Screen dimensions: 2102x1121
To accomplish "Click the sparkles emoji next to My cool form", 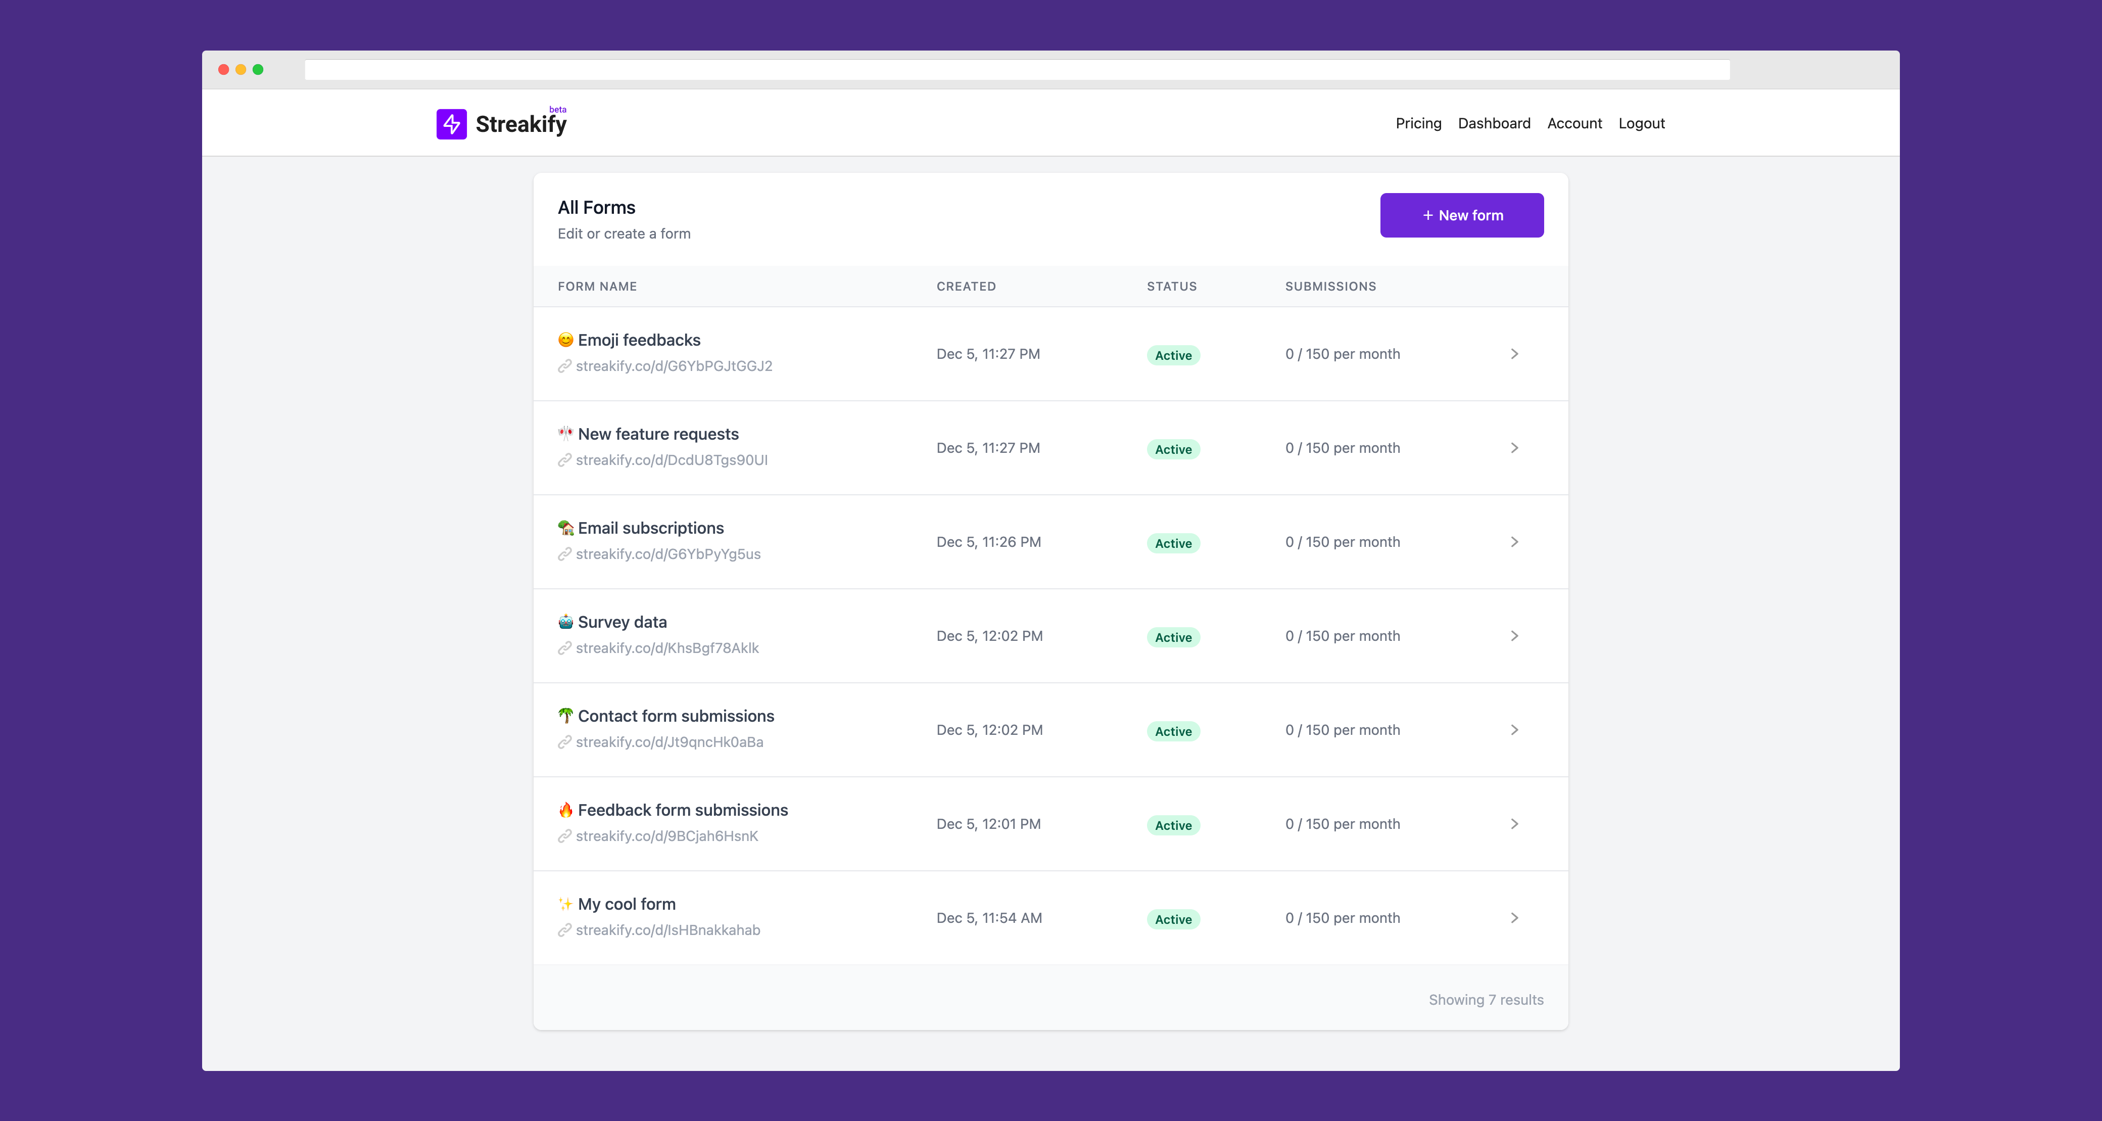I will pyautogui.click(x=565, y=904).
